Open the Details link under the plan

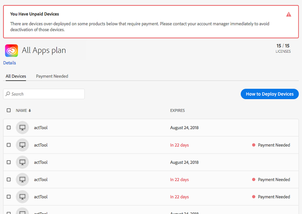pos(9,63)
